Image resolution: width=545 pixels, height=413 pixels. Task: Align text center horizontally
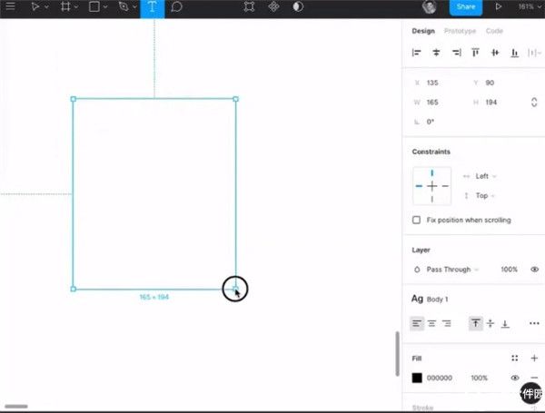click(431, 323)
